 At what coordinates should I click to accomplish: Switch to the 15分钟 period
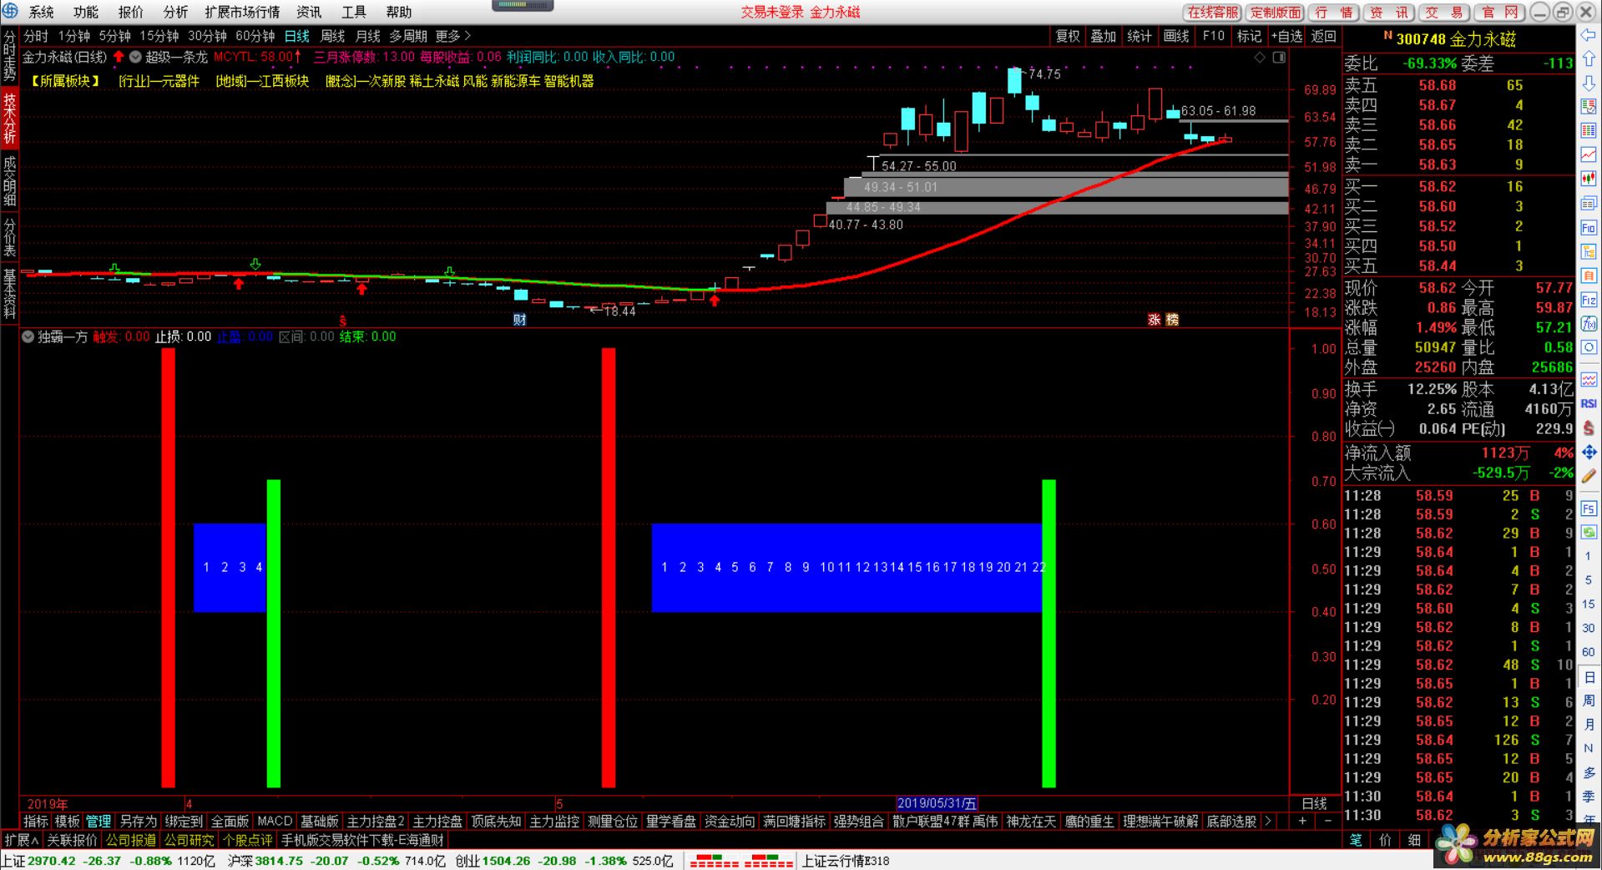(x=159, y=36)
